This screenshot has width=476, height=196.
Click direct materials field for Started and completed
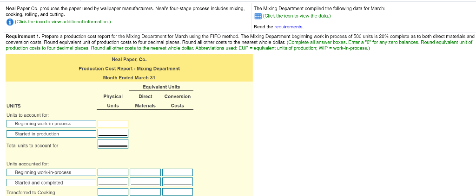(145, 183)
